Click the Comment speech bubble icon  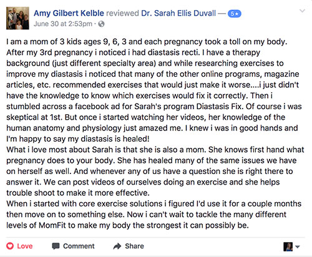pos(56,246)
